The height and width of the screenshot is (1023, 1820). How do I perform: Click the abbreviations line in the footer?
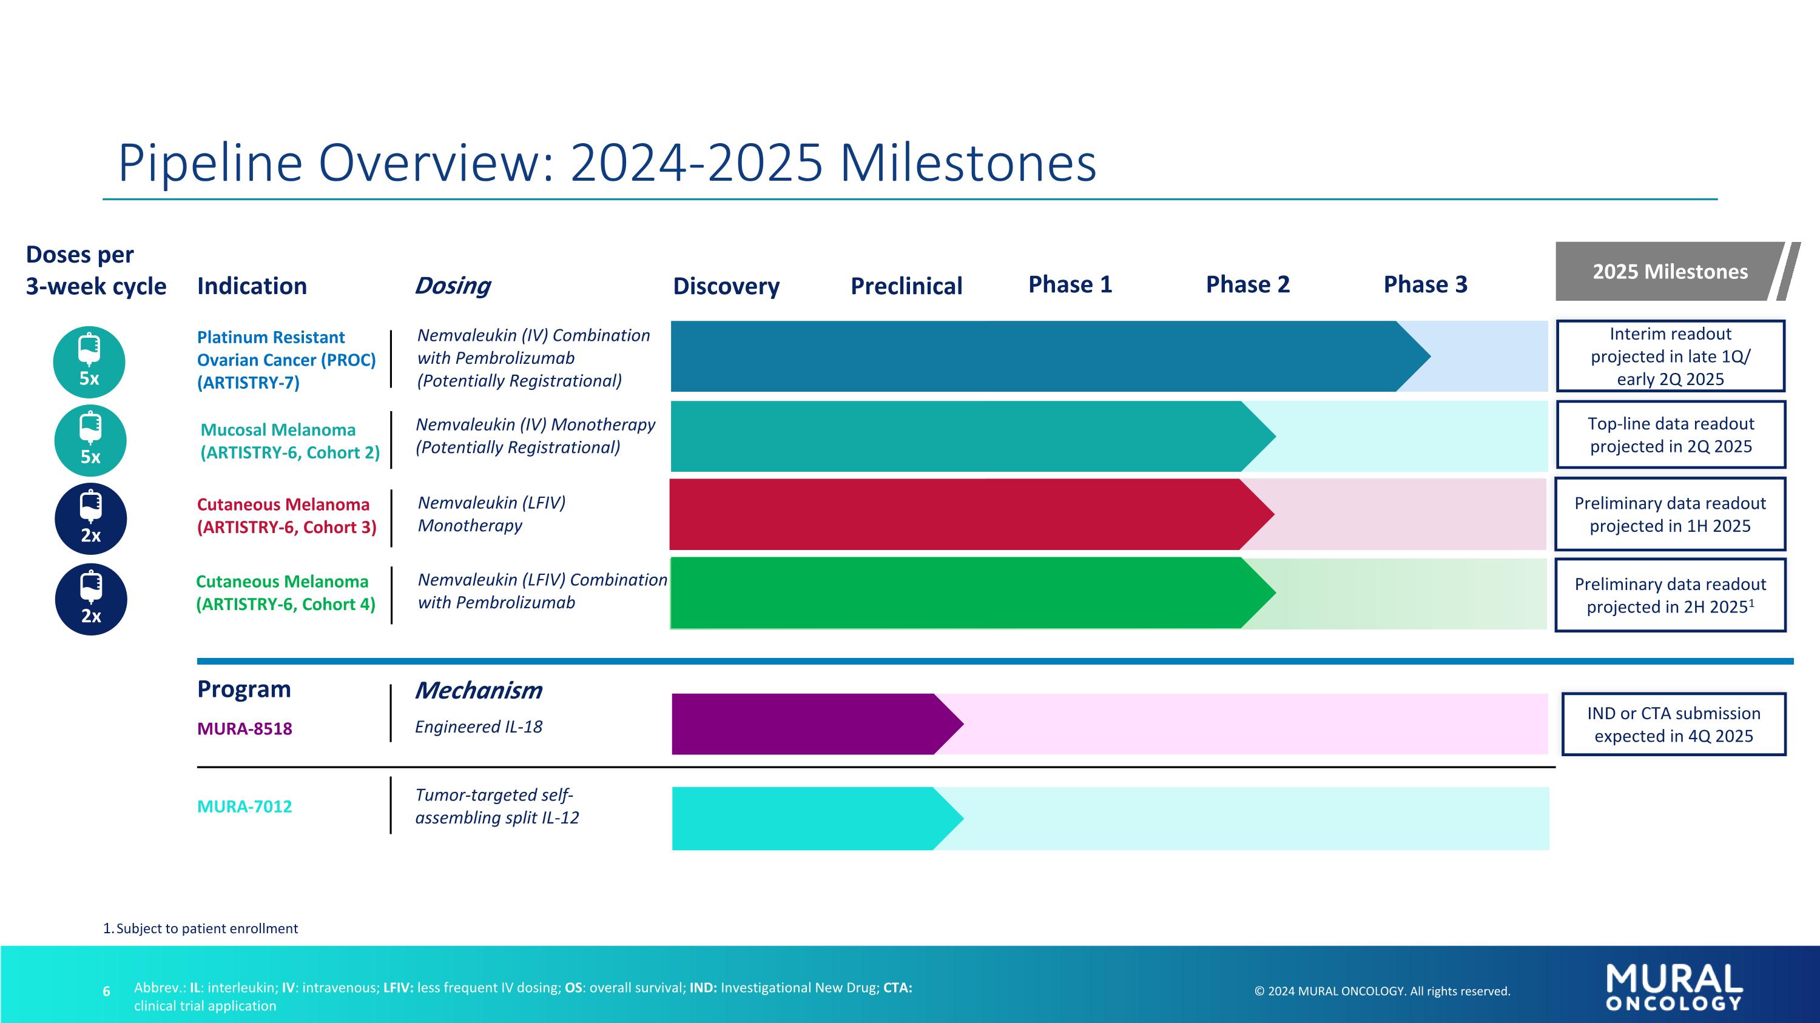coord(524,996)
